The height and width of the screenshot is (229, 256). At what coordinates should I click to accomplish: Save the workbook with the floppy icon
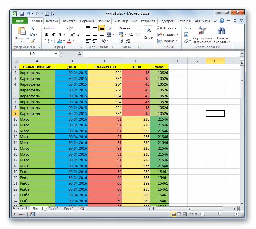(22, 14)
